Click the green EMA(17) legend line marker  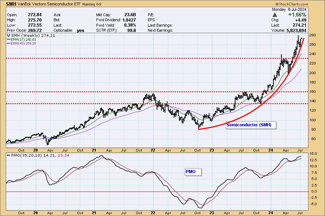(x=9, y=40)
